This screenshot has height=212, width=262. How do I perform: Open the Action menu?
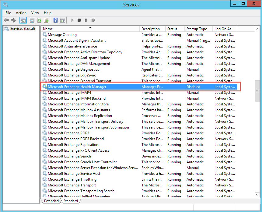point(21,13)
